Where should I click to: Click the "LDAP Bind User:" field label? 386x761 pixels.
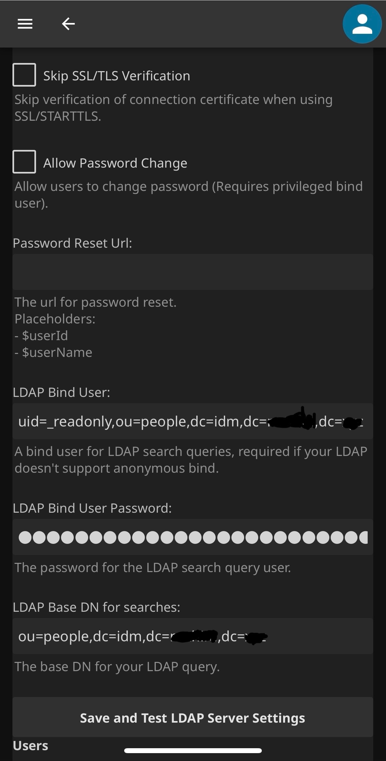point(62,393)
